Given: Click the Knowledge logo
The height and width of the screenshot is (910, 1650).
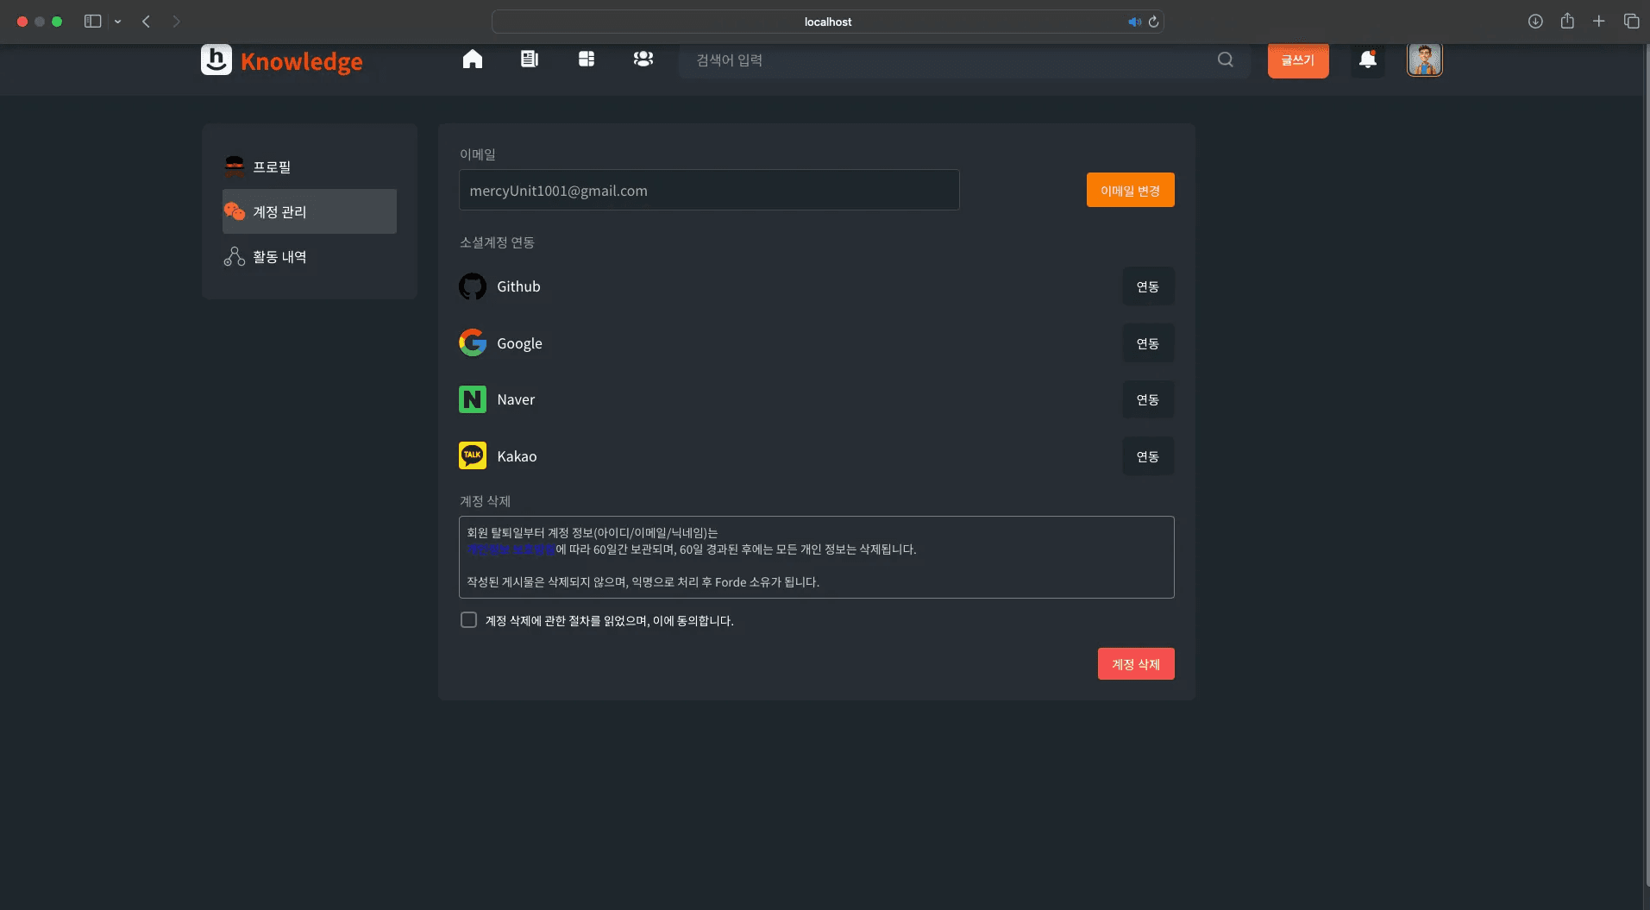Looking at the screenshot, I should 282,60.
